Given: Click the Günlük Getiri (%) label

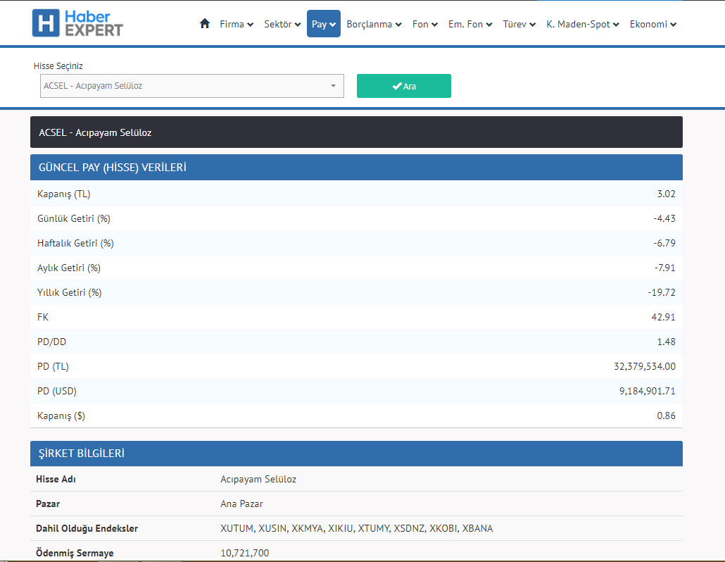Looking at the screenshot, I should pyautogui.click(x=74, y=218).
